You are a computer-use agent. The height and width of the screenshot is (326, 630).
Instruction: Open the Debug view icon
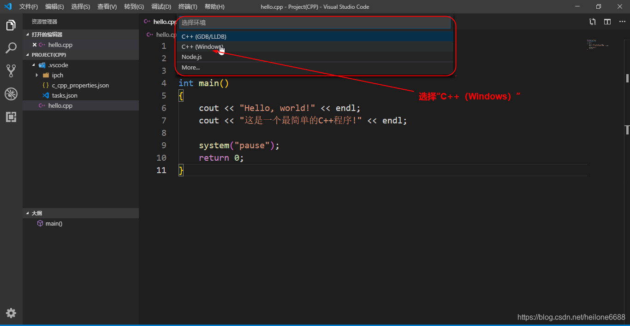[11, 94]
